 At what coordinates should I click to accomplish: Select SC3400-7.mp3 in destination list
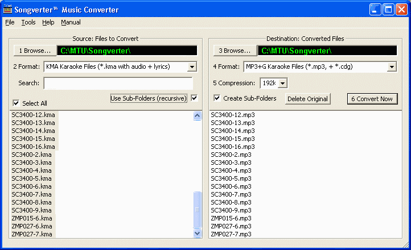[x=231, y=194]
